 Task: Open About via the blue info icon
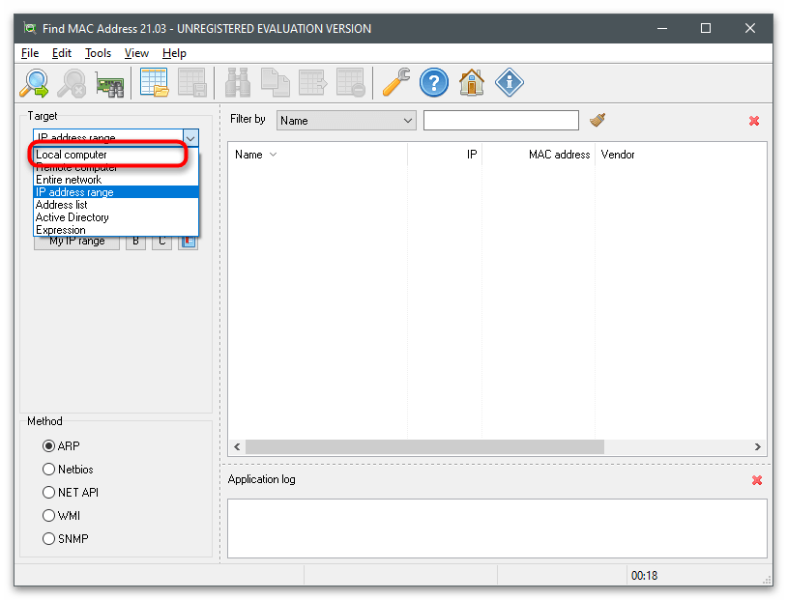[510, 82]
